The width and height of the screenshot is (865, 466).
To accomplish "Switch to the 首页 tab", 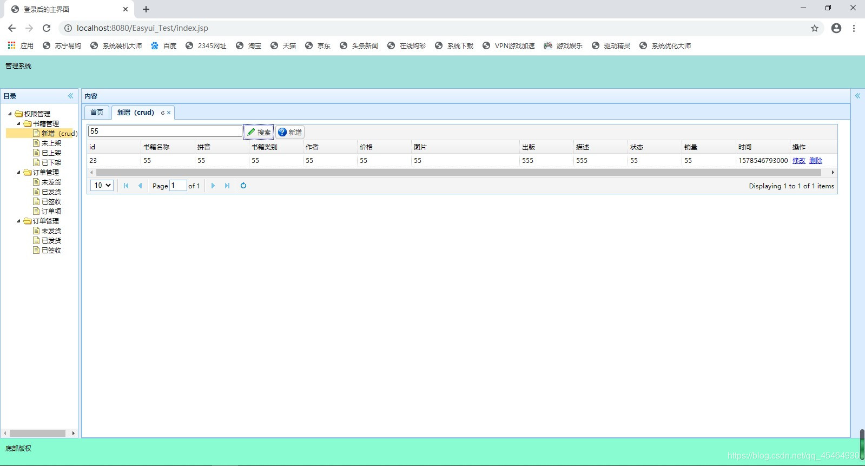I will click(x=97, y=113).
